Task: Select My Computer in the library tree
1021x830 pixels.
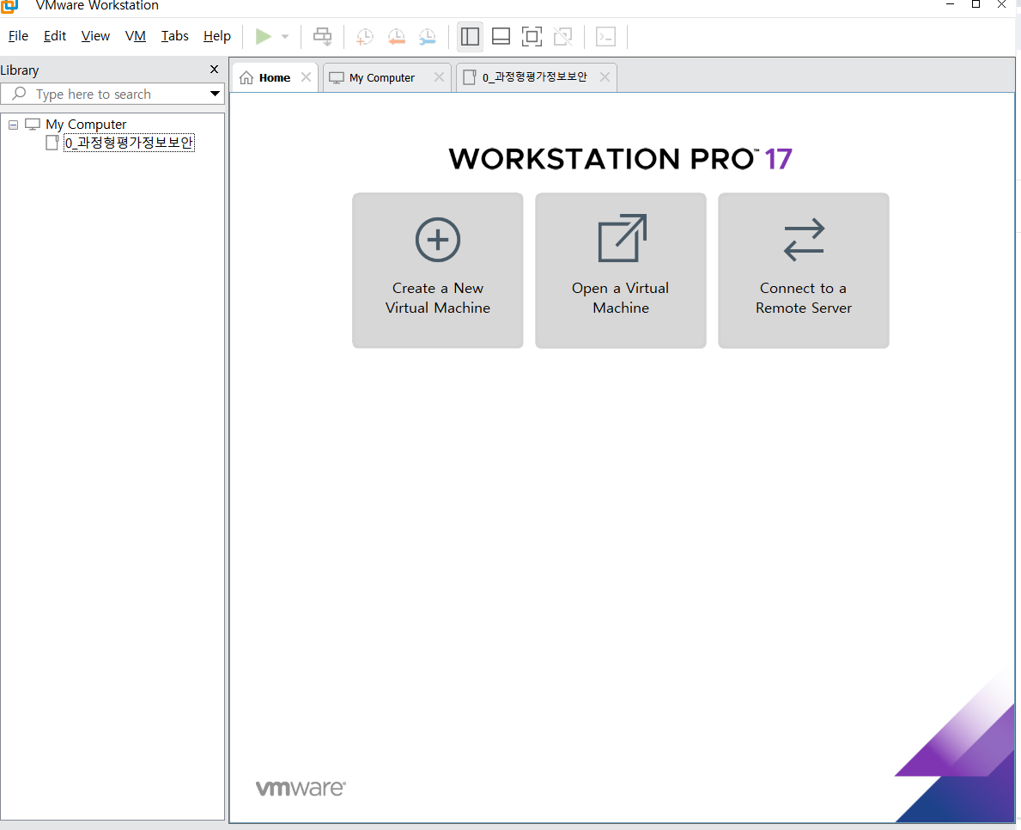Action: (85, 125)
